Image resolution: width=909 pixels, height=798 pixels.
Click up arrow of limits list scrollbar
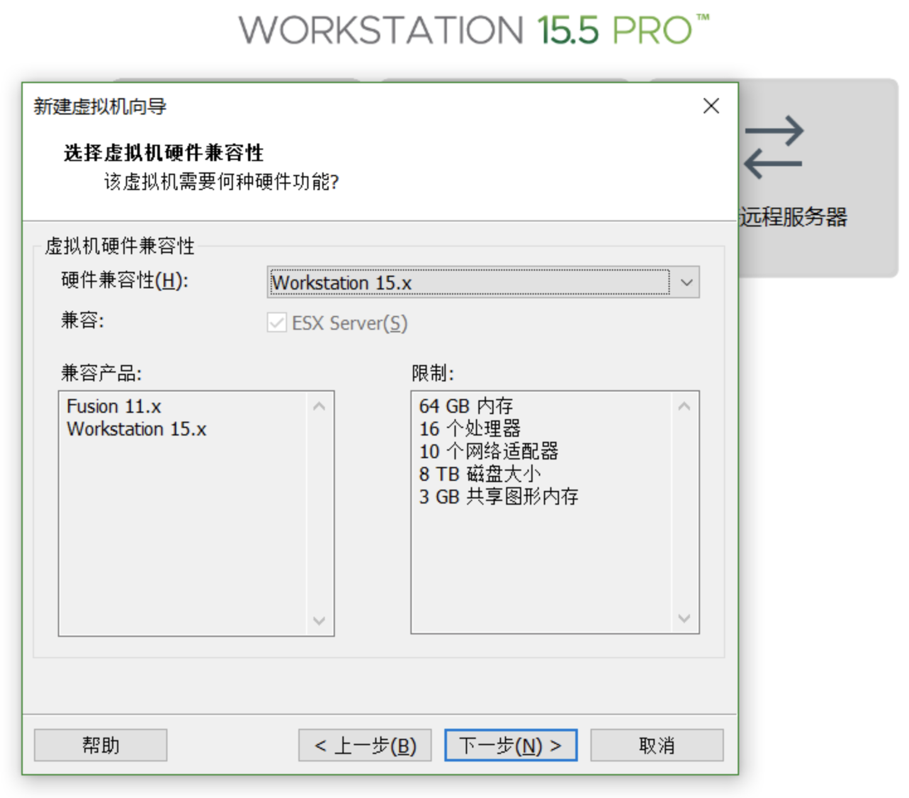click(x=684, y=407)
